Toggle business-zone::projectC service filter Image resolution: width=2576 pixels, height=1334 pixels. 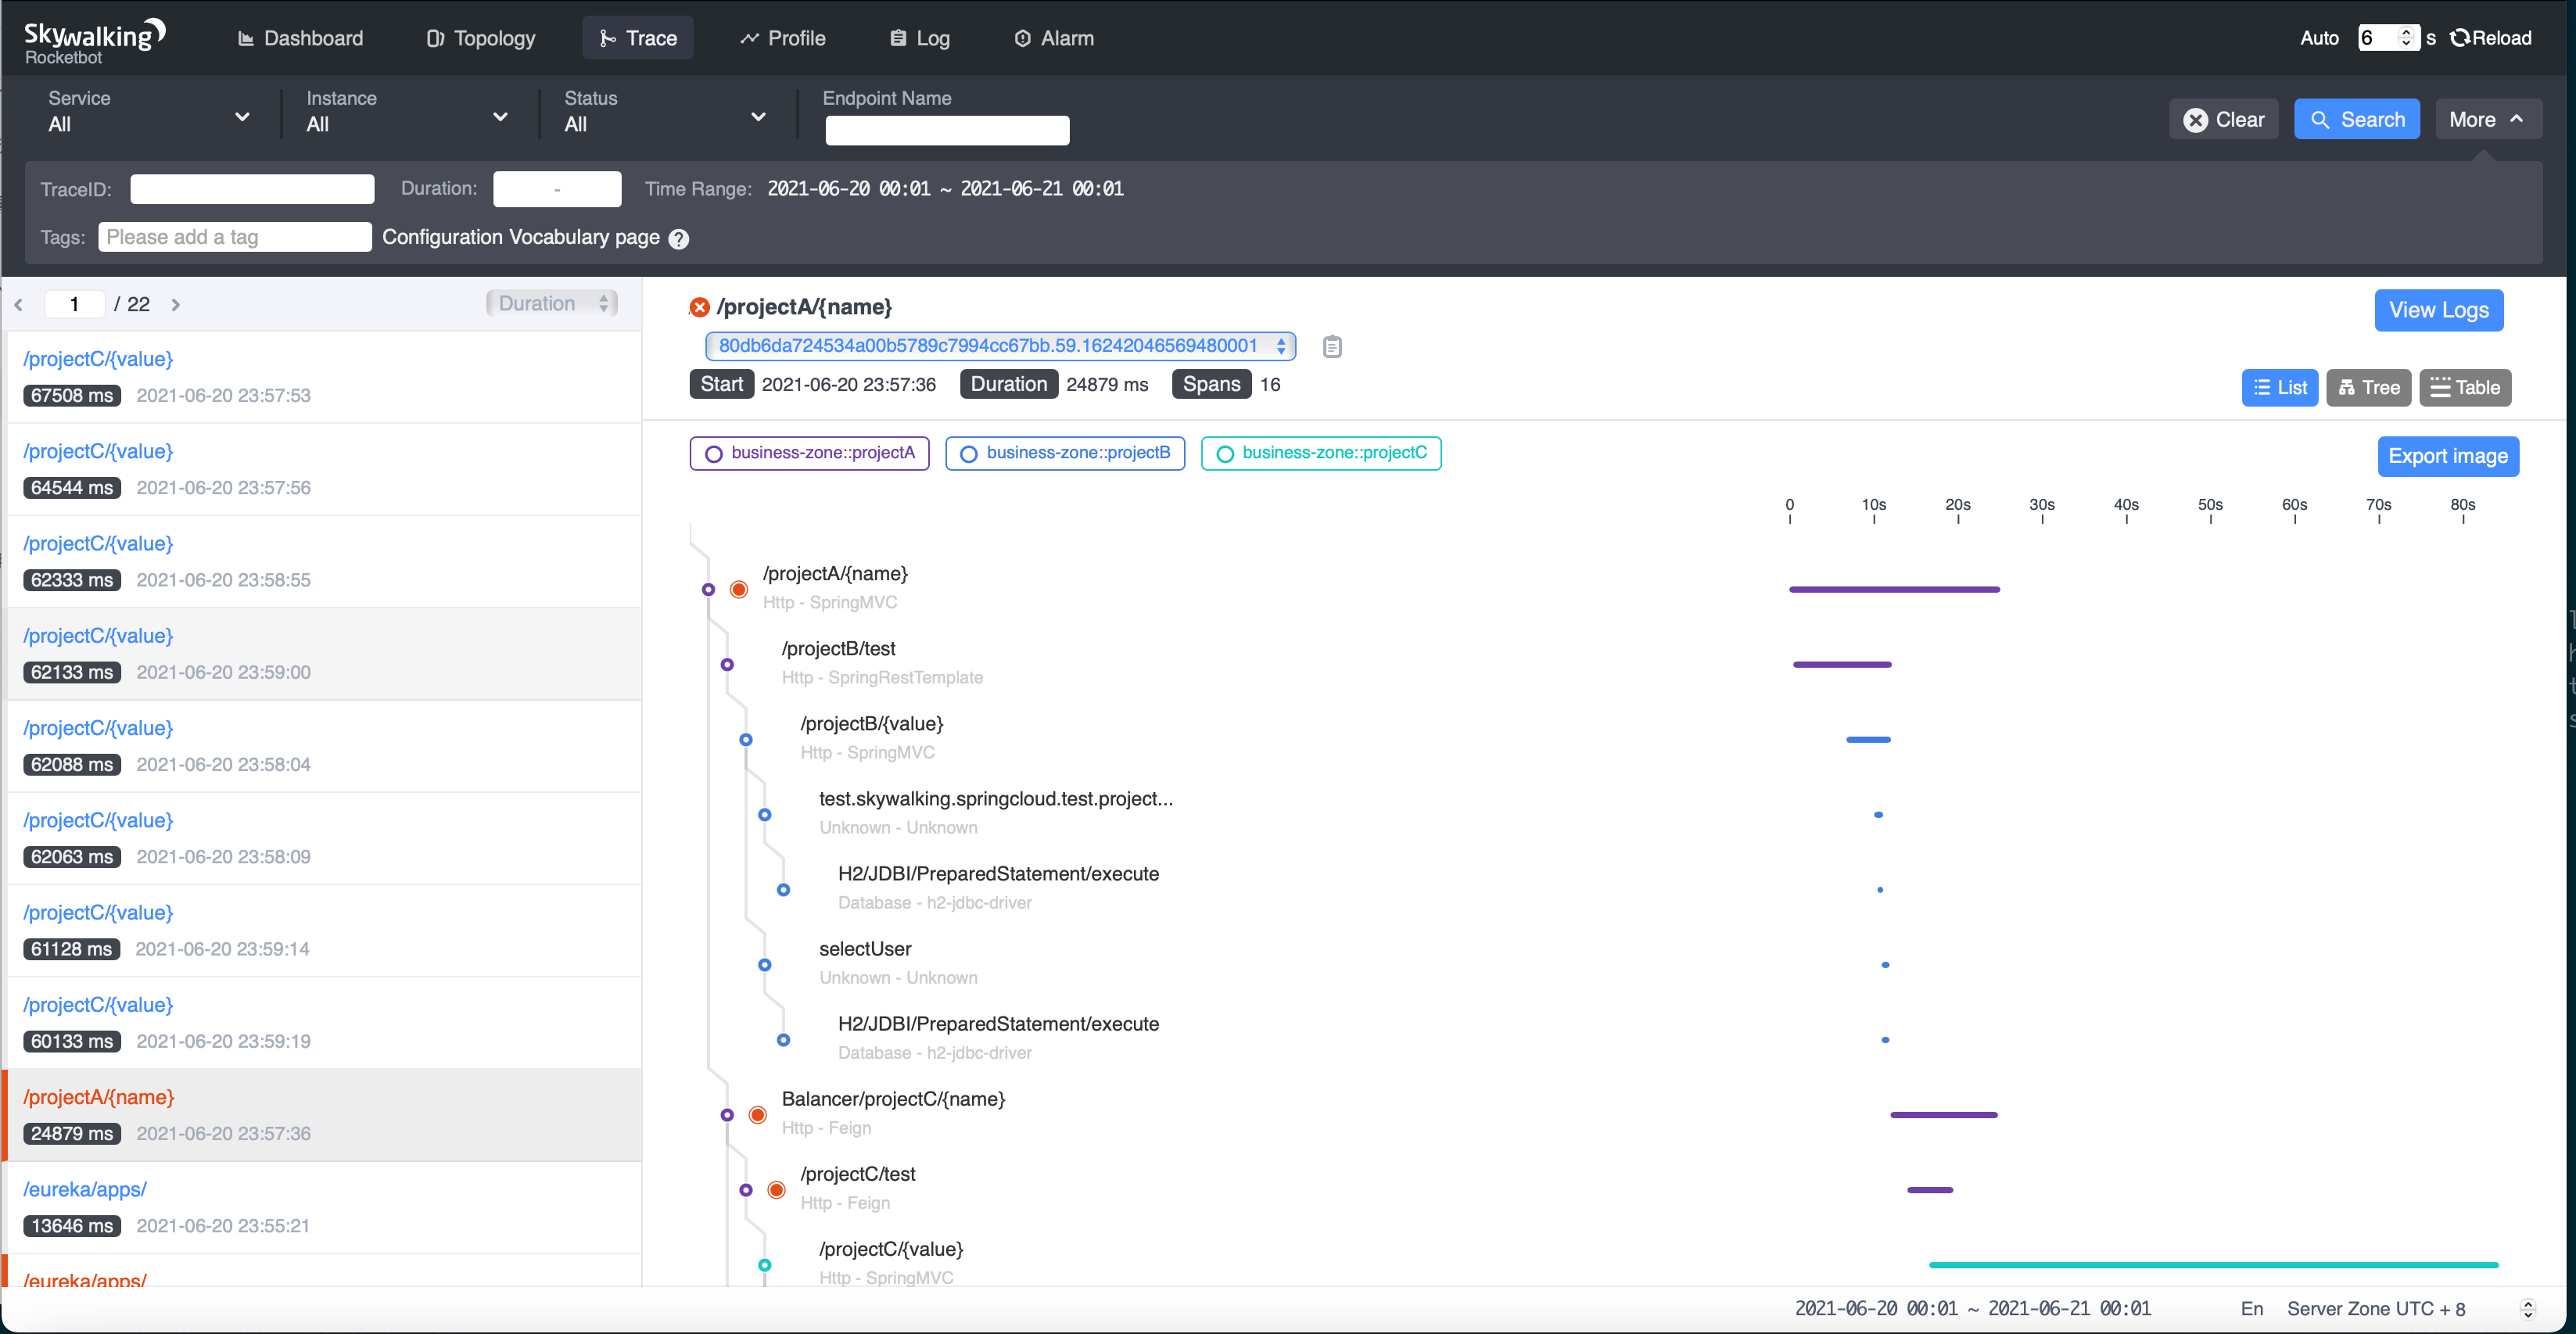(x=1321, y=453)
